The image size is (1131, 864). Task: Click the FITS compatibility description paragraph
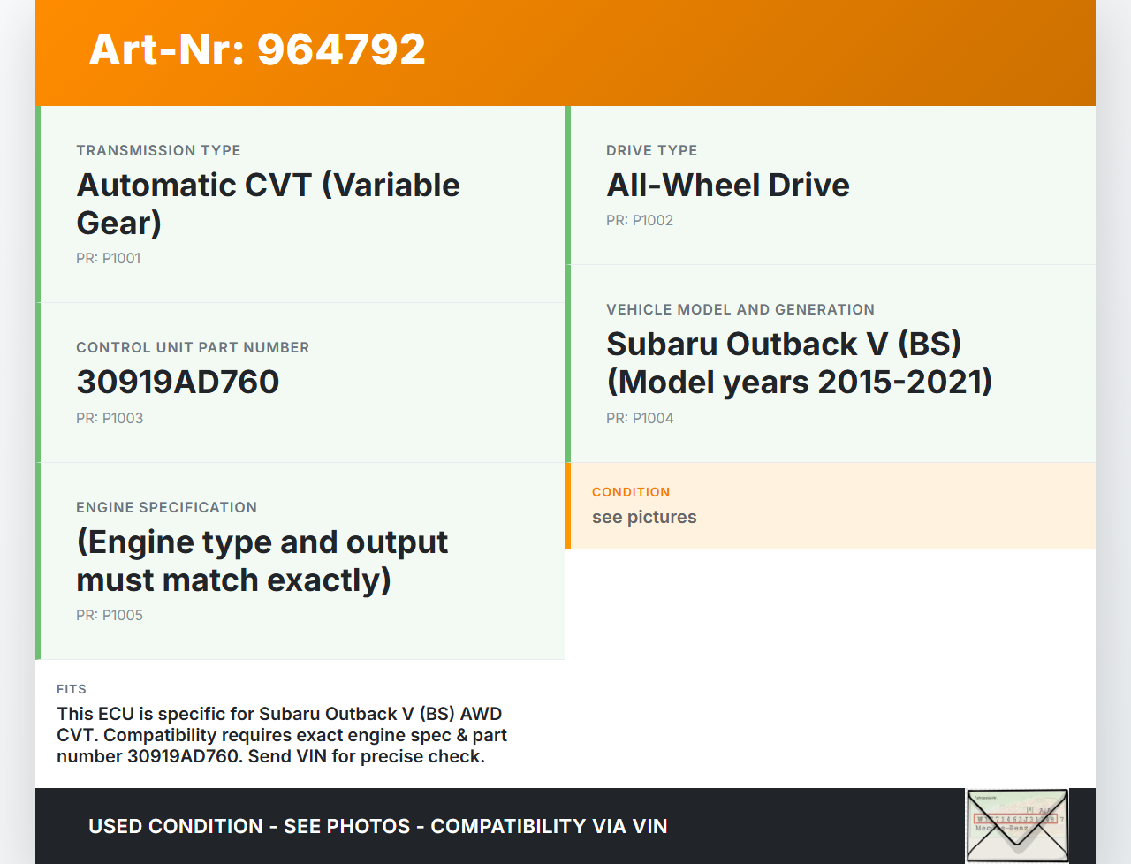click(281, 735)
